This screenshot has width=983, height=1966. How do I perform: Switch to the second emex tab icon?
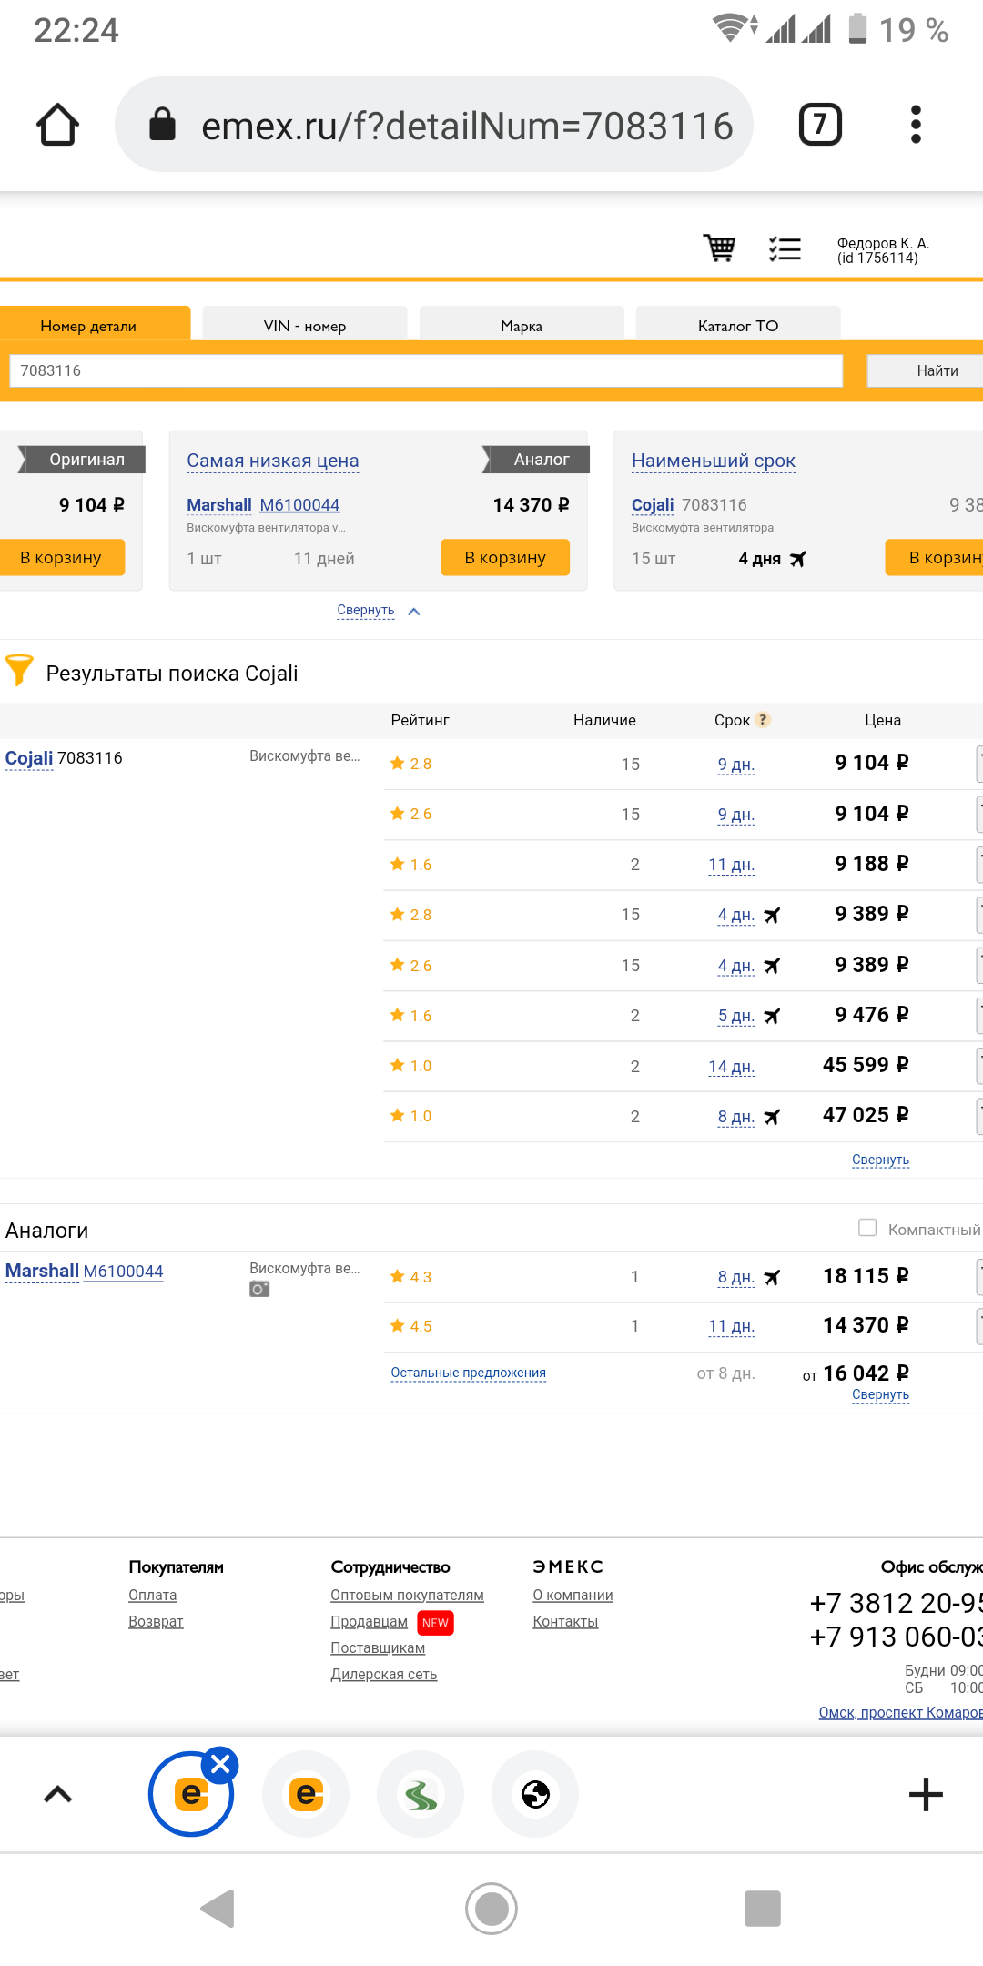306,1795
